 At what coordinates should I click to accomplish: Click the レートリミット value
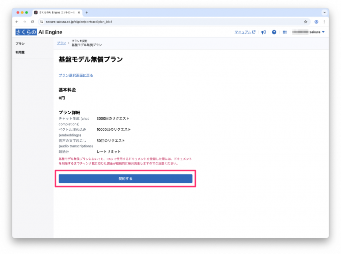tap(108, 152)
